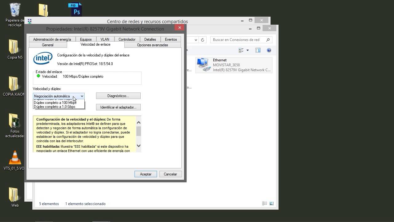Open the Copia N5 folder icon

14,47
